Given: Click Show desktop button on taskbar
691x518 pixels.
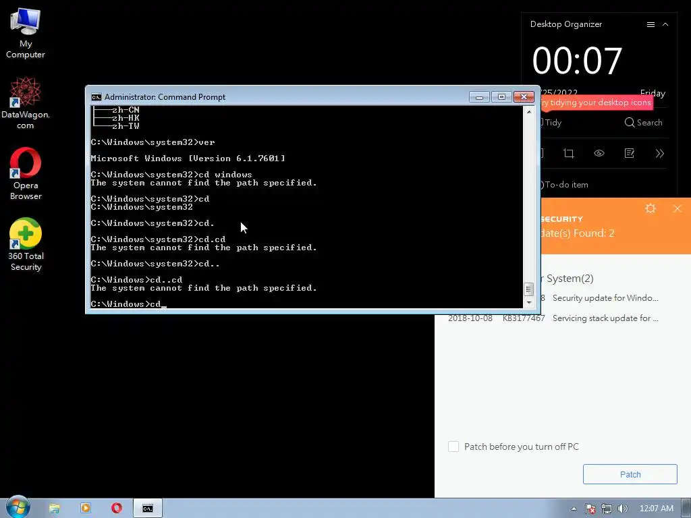Looking at the screenshot, I should pyautogui.click(x=686, y=509).
